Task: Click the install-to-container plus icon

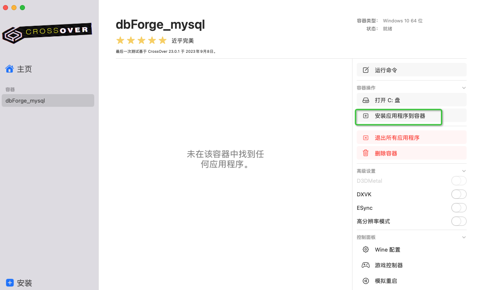Action: pyautogui.click(x=366, y=116)
